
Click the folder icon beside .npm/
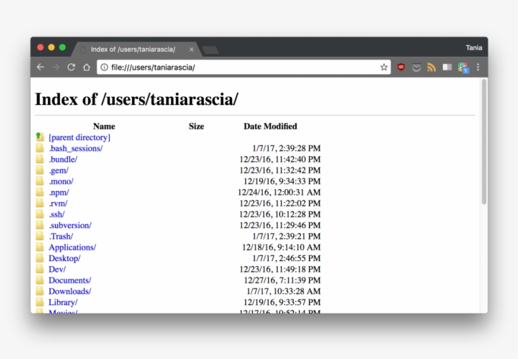[40, 192]
